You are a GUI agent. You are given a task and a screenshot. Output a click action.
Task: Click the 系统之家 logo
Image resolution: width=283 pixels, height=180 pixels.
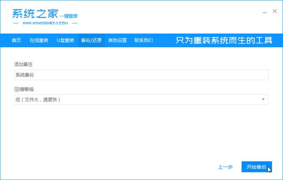pyautogui.click(x=34, y=12)
